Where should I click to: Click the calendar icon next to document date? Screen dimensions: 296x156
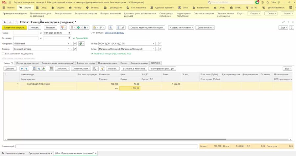69,33
